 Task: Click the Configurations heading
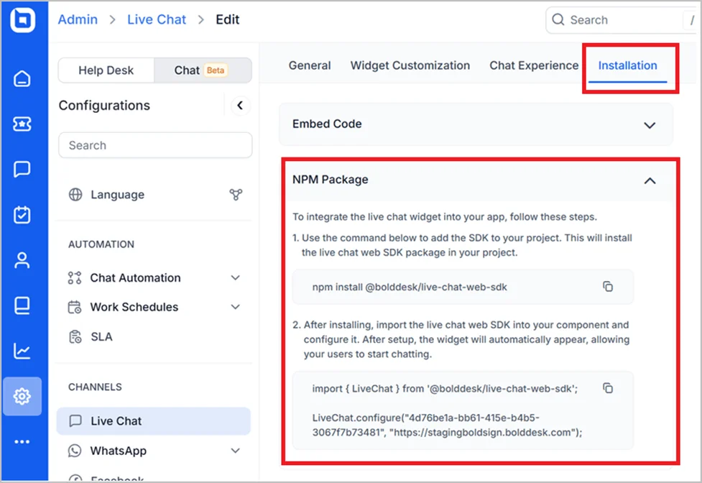104,106
